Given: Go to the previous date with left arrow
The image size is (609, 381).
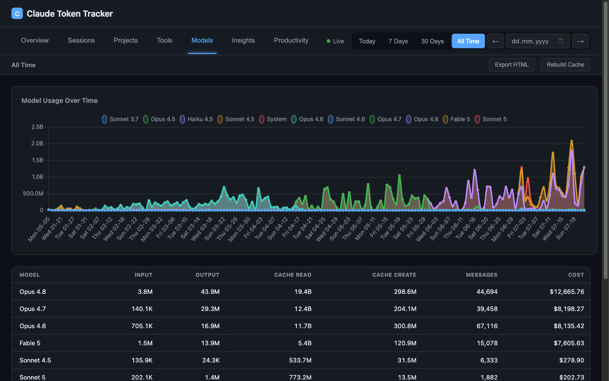Looking at the screenshot, I should 495,41.
